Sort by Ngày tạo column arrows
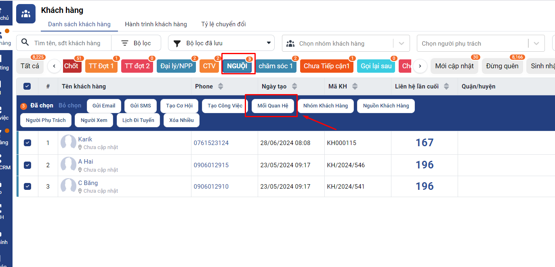 click(x=294, y=86)
